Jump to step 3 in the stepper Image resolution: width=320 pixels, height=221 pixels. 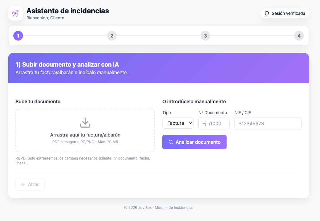coord(205,36)
